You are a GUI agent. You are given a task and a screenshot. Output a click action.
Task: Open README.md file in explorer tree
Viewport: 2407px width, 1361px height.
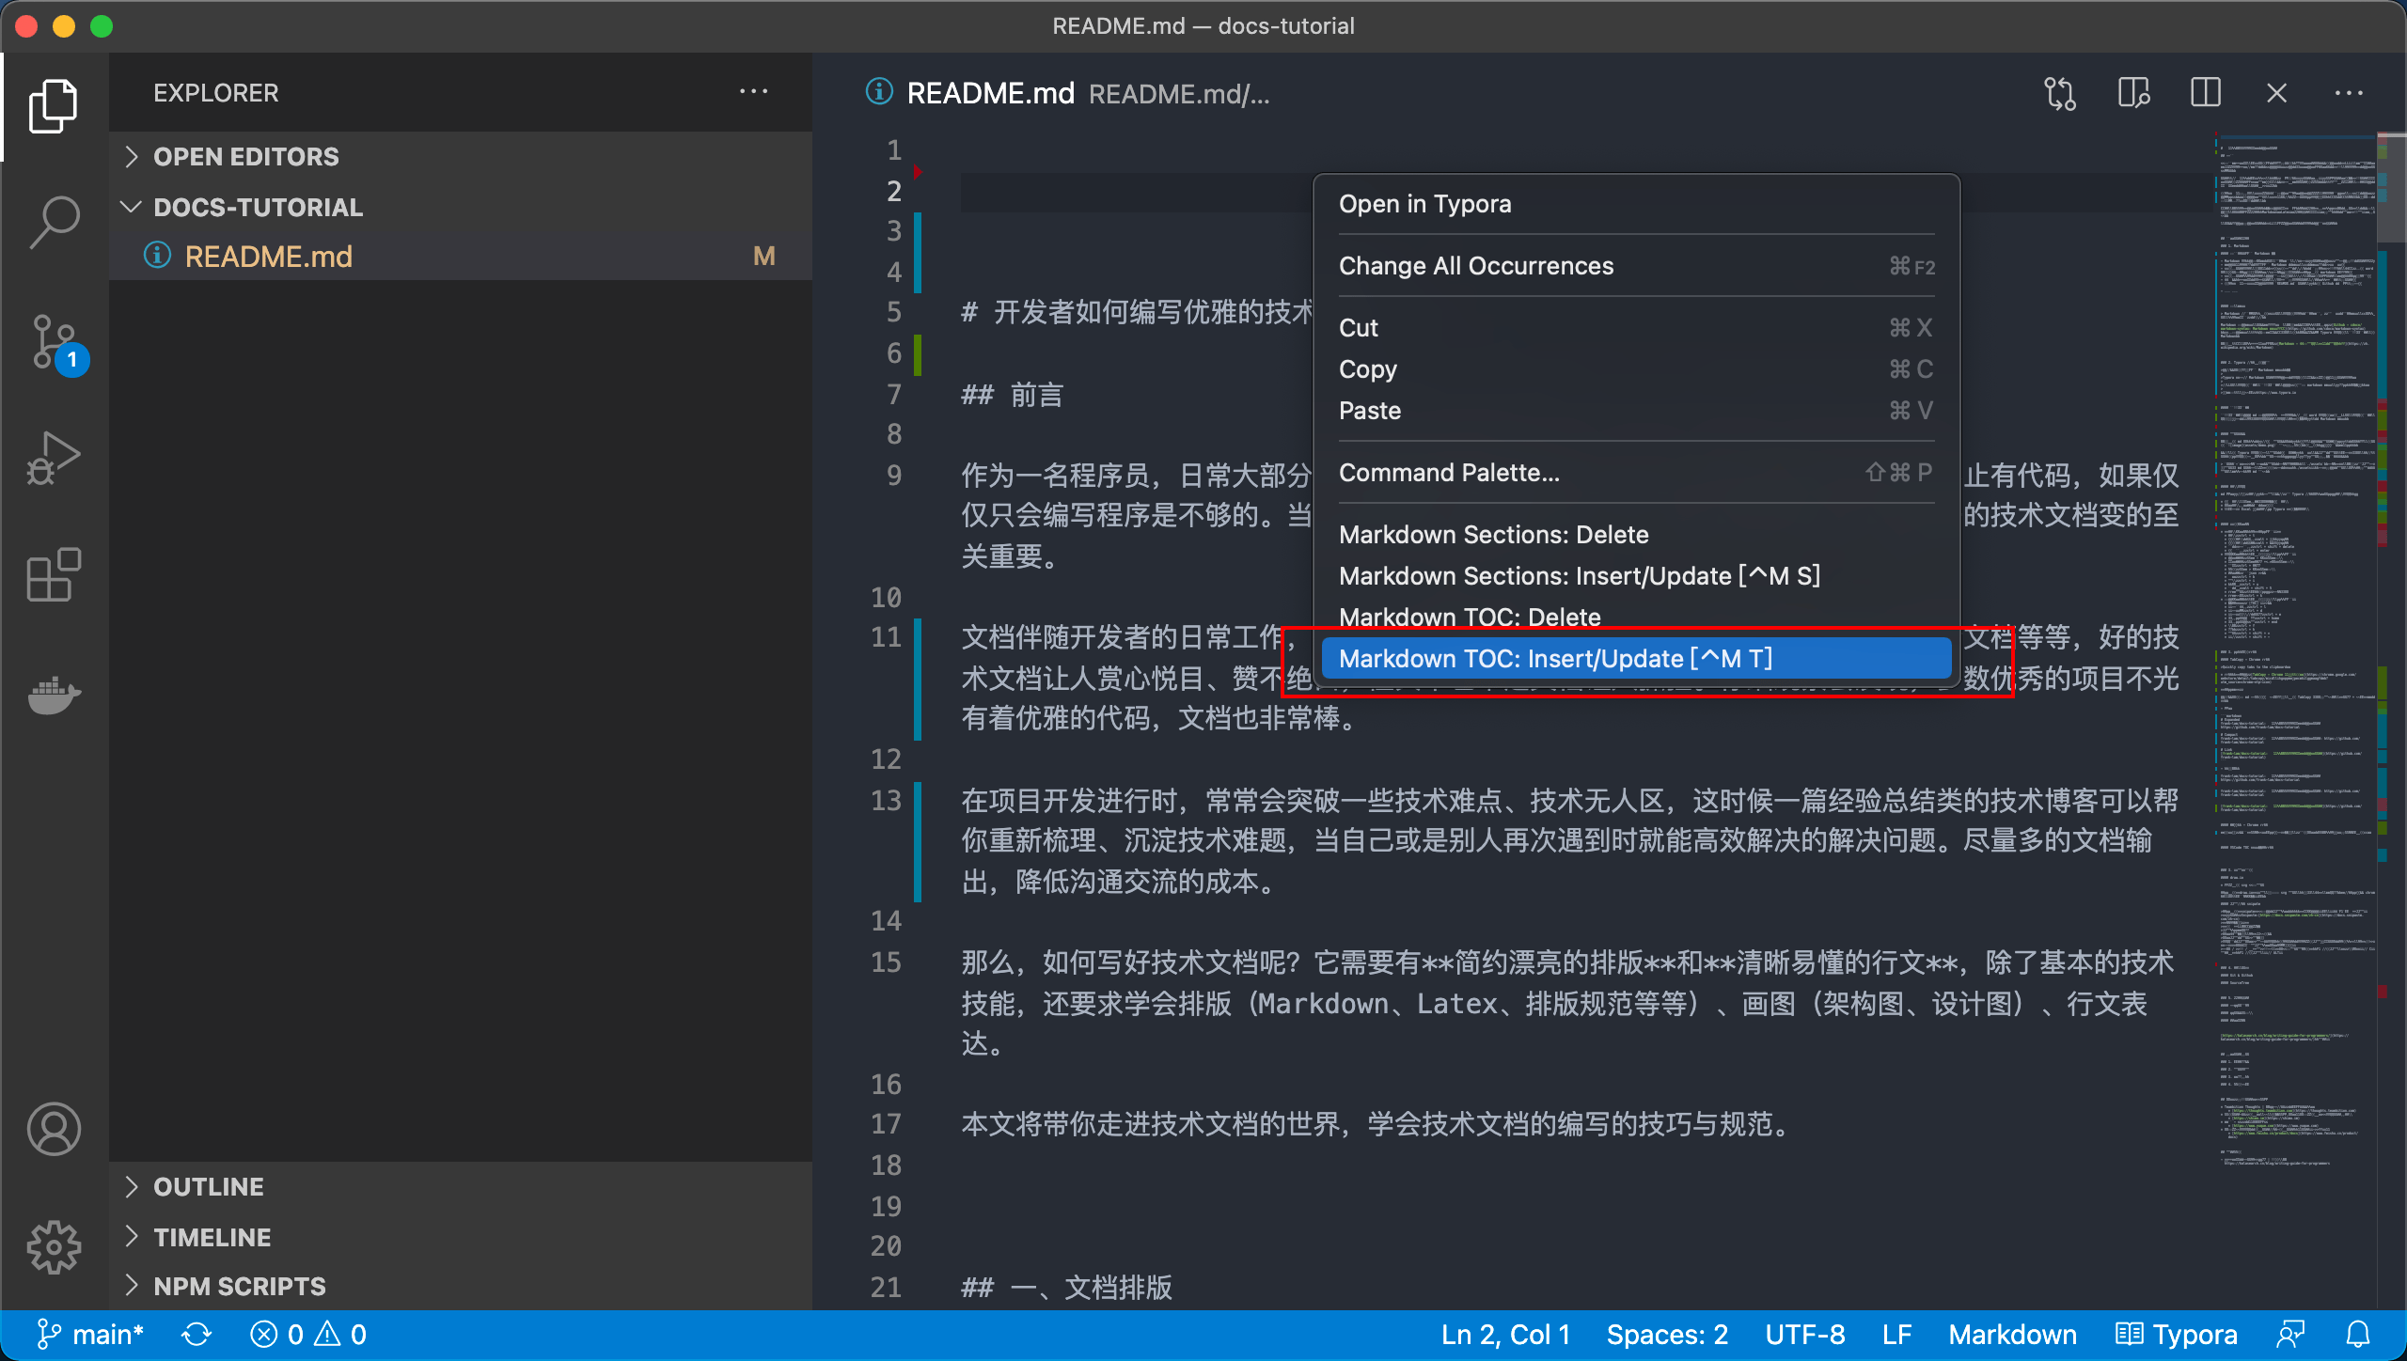[x=269, y=257]
